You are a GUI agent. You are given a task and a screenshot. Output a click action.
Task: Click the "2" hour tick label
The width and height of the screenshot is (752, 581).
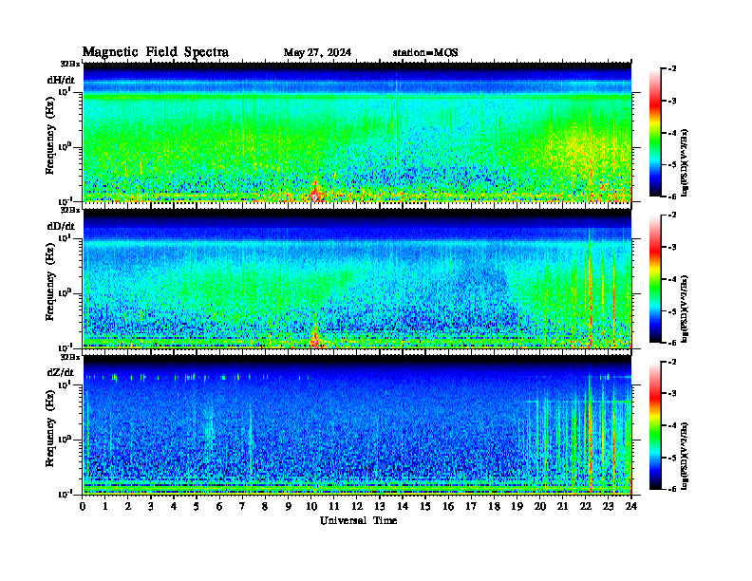pos(128,507)
